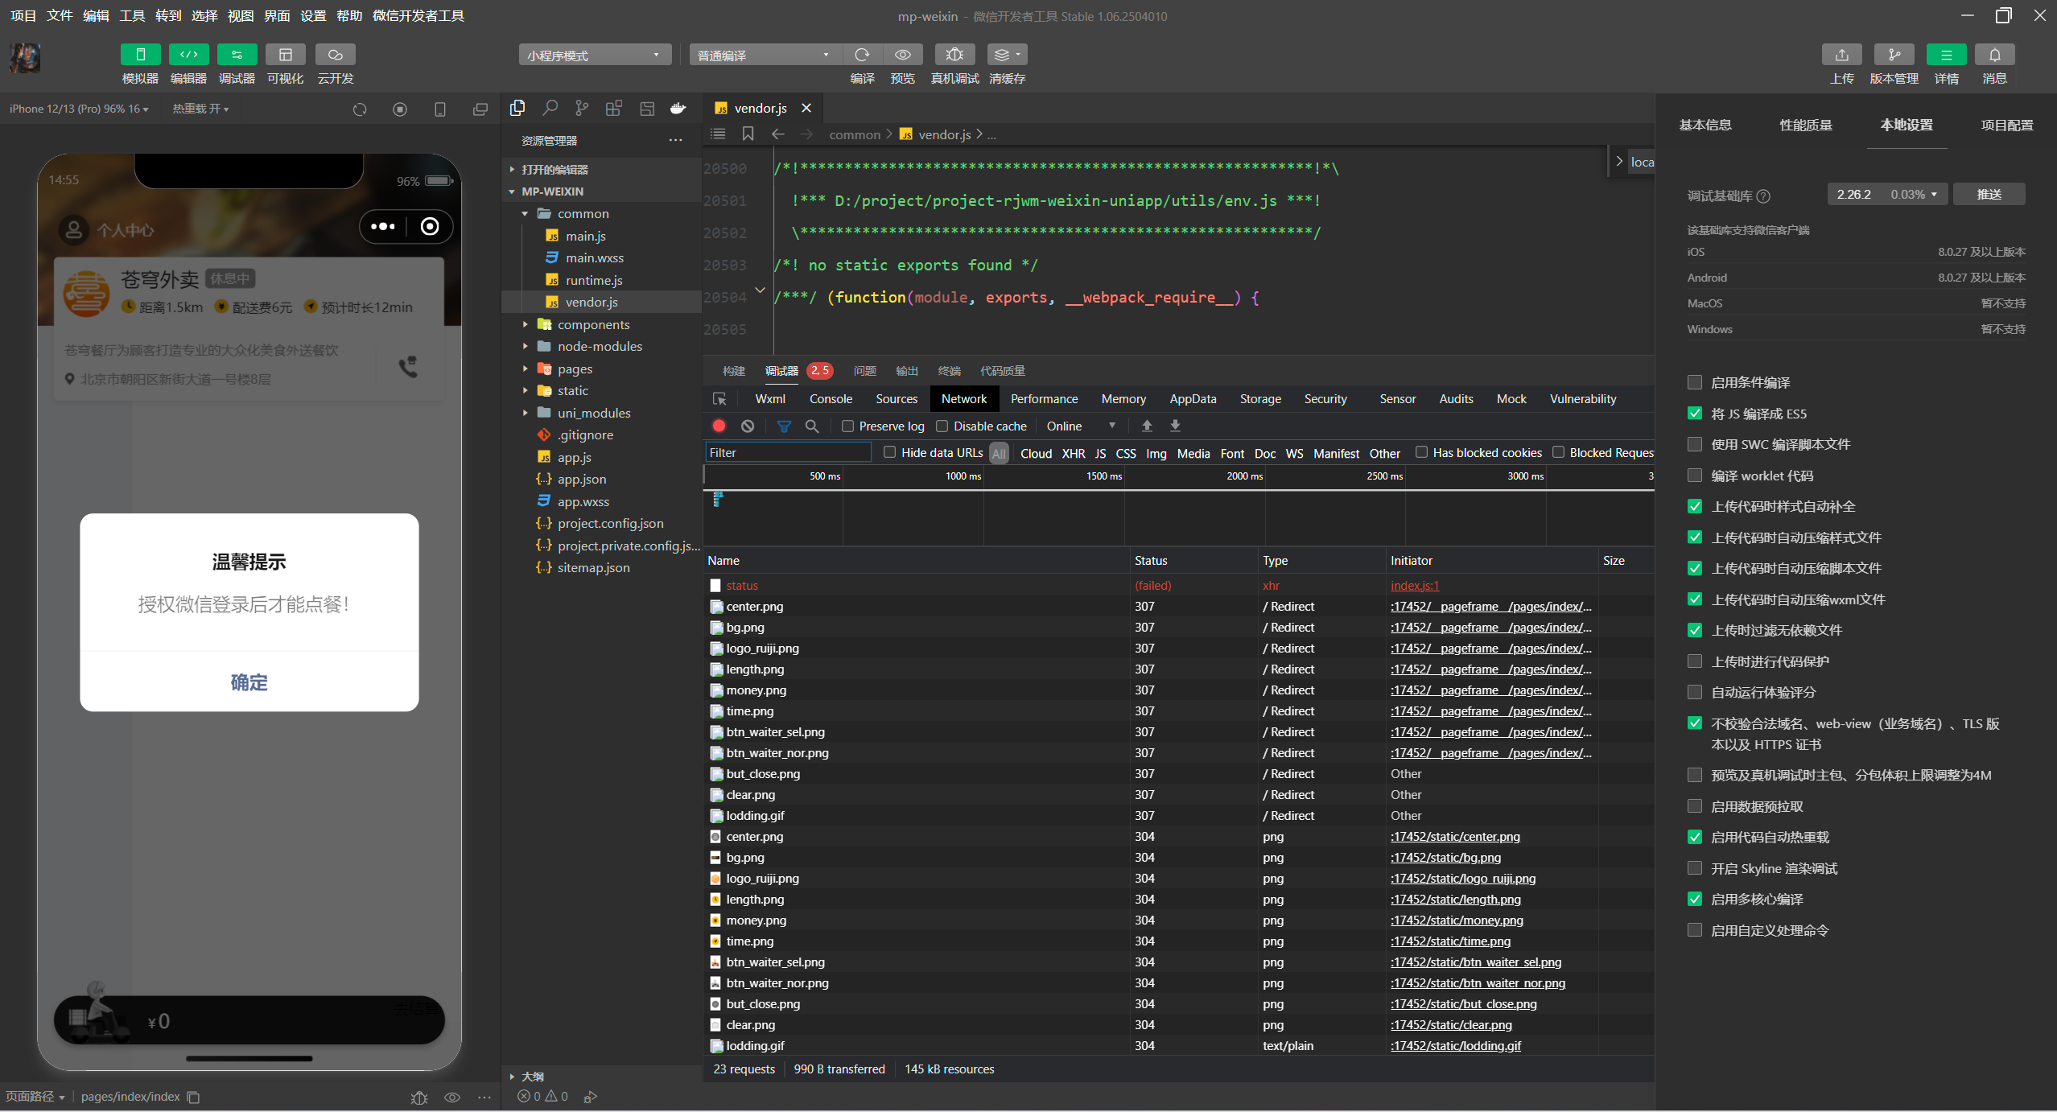
Task: Toggle the 调试器 debugger panel button
Action: [237, 55]
